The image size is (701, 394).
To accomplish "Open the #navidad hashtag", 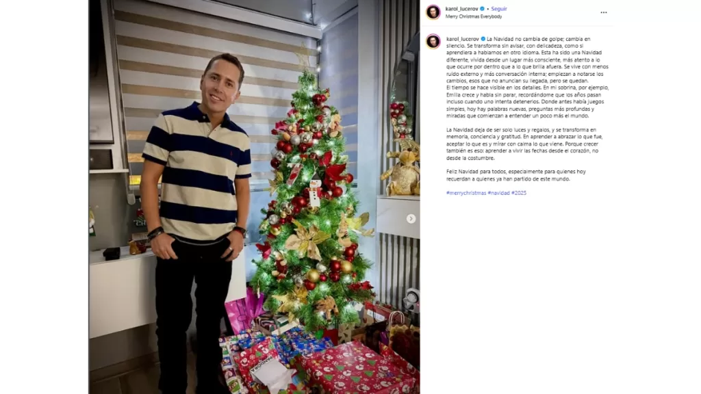I will coord(498,193).
